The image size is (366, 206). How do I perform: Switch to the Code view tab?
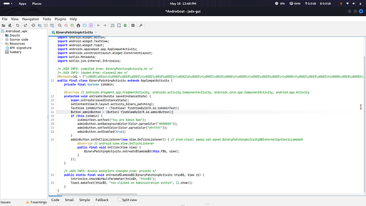tap(55, 200)
